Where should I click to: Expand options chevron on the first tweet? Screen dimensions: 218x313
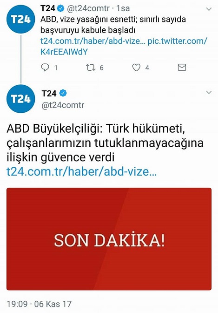209,9
